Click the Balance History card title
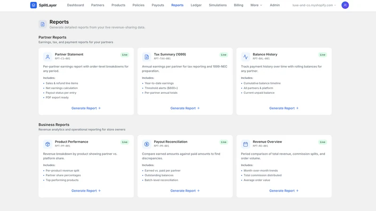 pyautogui.click(x=265, y=54)
